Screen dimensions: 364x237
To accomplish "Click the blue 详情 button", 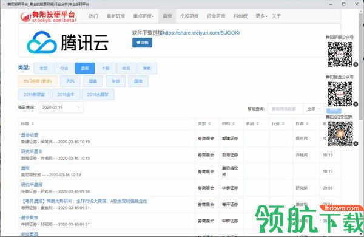I will (x=142, y=43).
